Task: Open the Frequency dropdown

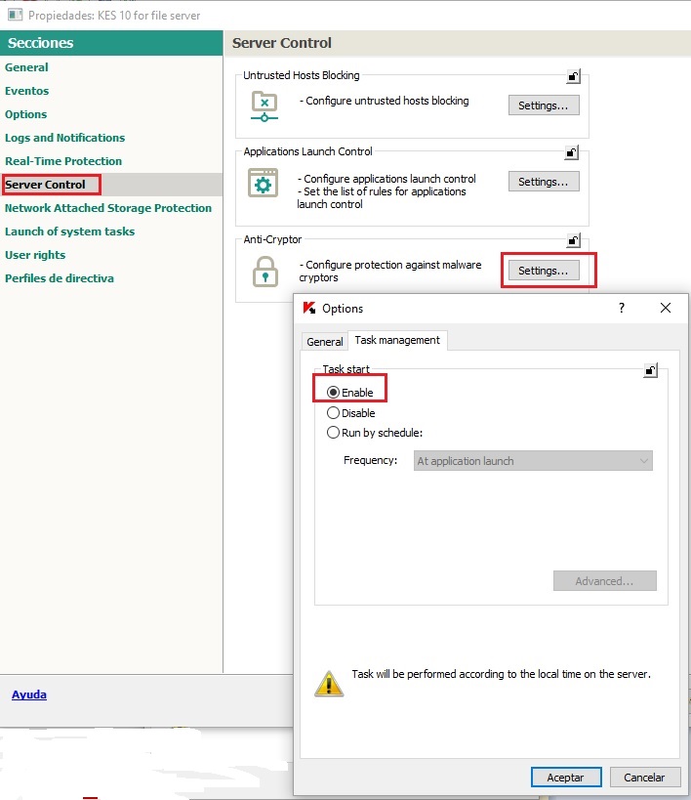Action: 533,461
